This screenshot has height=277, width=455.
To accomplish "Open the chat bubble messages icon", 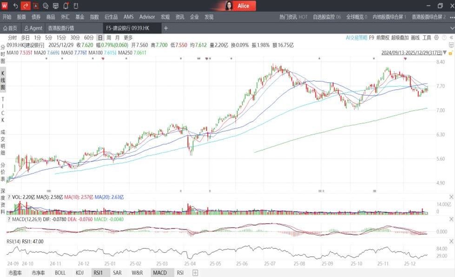I will [46, 6].
